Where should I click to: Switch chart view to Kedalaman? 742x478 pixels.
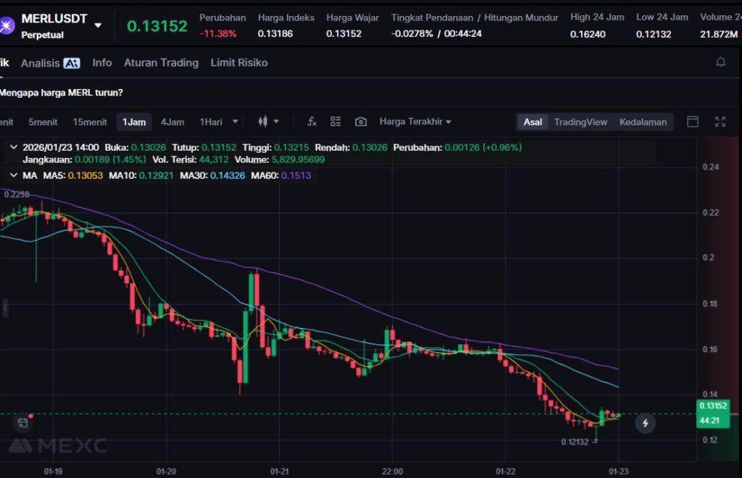click(643, 122)
